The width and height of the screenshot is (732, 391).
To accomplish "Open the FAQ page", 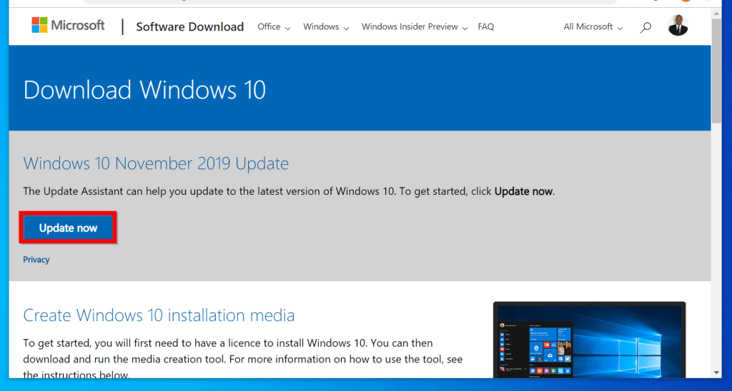I will pos(485,27).
